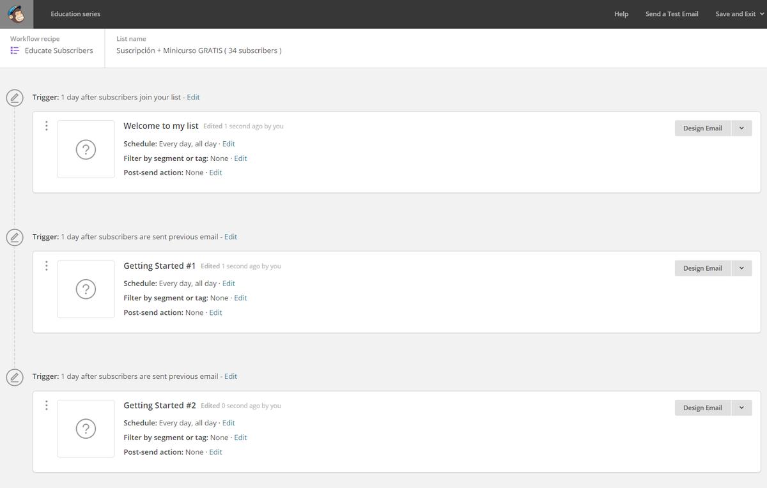Click the pencil icon beside second trigger
The height and width of the screenshot is (488, 767).
click(15, 237)
